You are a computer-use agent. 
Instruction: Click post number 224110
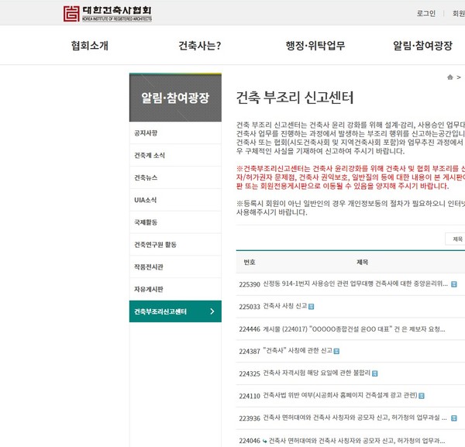tap(250, 396)
